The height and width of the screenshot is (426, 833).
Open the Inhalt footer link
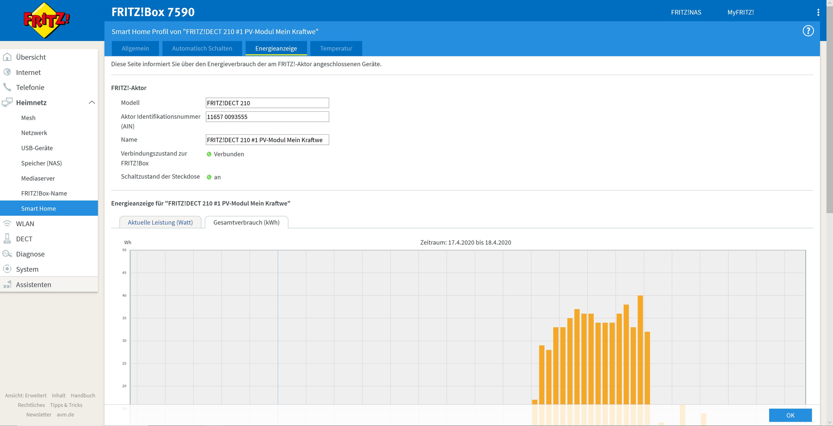coord(59,395)
